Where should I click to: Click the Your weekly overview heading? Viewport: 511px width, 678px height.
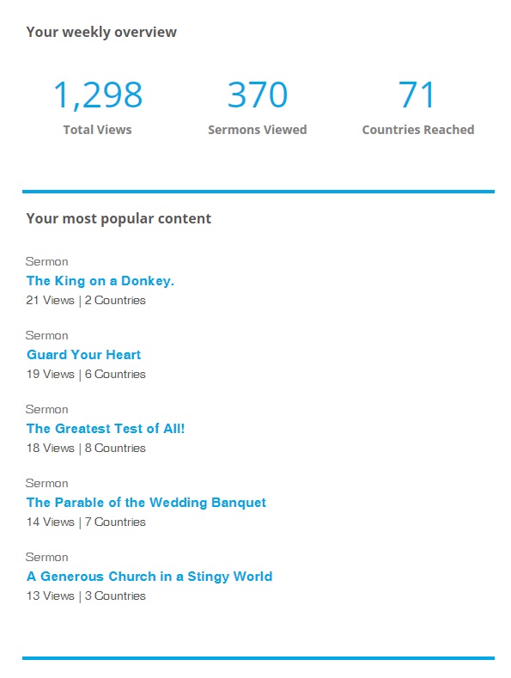point(101,33)
